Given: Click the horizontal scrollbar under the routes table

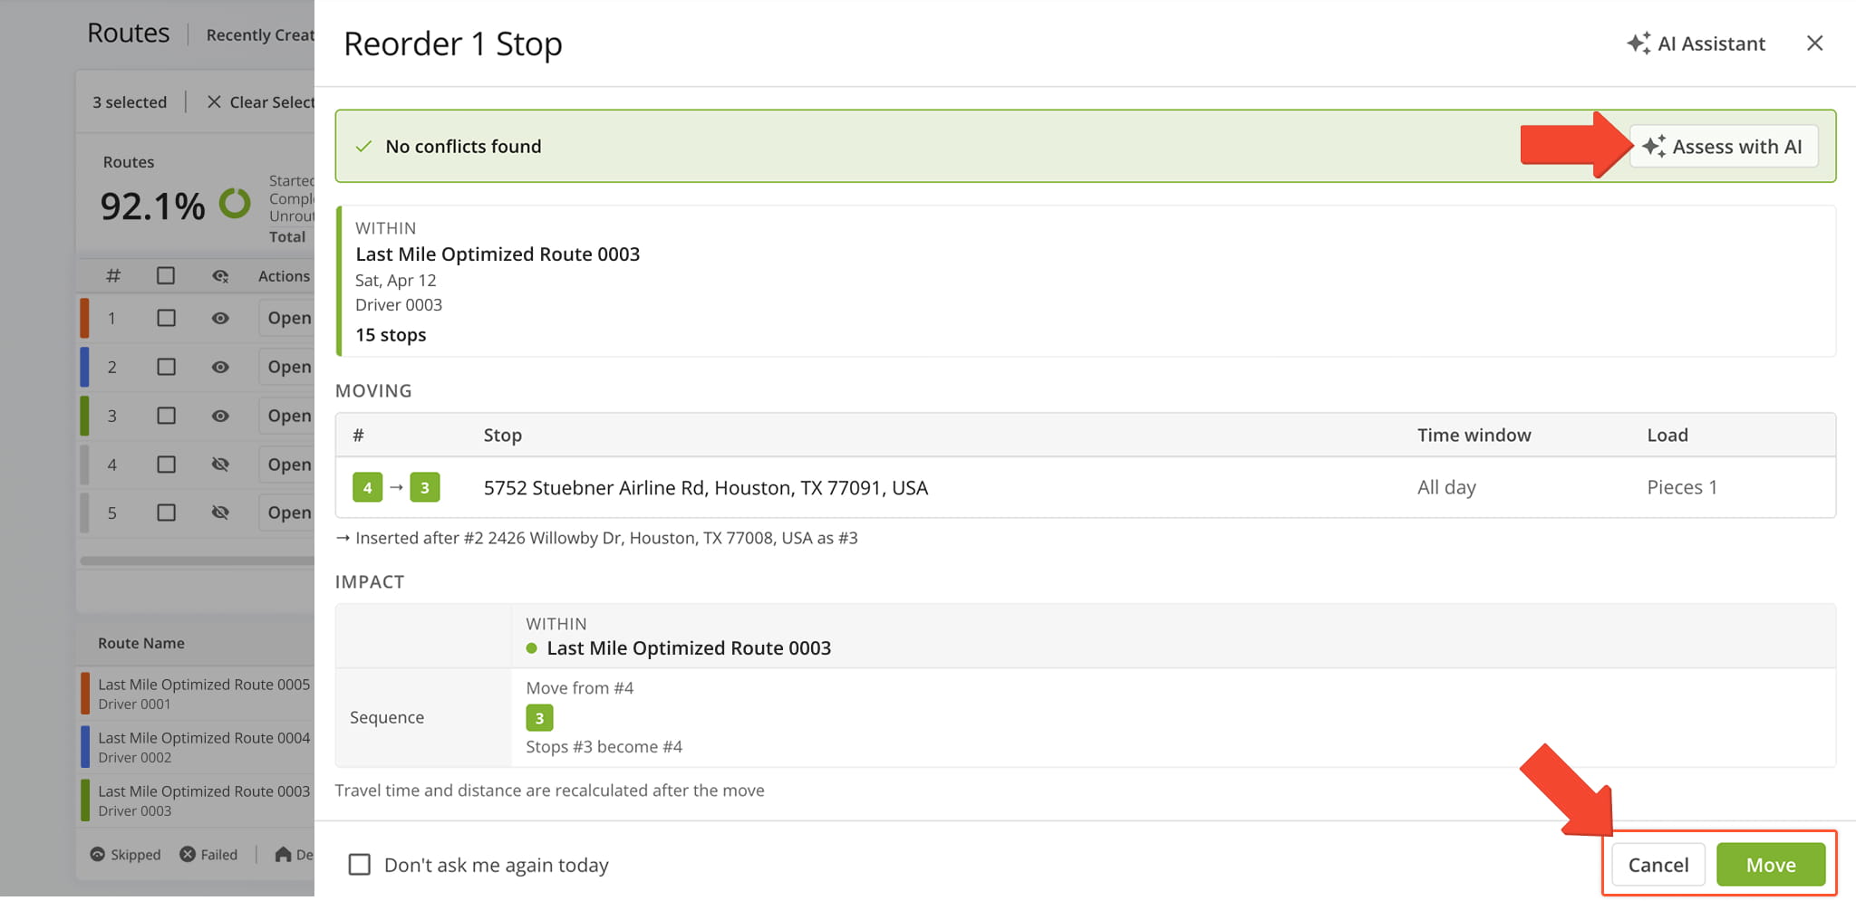Looking at the screenshot, I should (197, 561).
